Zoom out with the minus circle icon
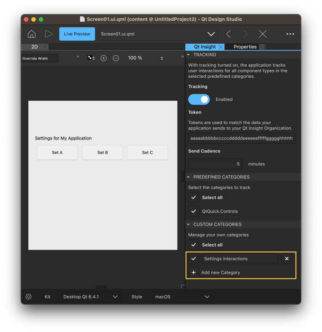This screenshot has height=332, width=322. point(116,58)
